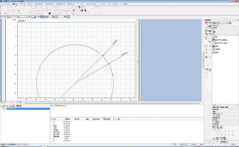Expand the 直線 category bar
The width and height of the screenshot is (239, 147).
(x=225, y=32)
